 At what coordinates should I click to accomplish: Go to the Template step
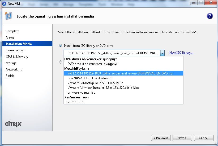tap(12, 31)
